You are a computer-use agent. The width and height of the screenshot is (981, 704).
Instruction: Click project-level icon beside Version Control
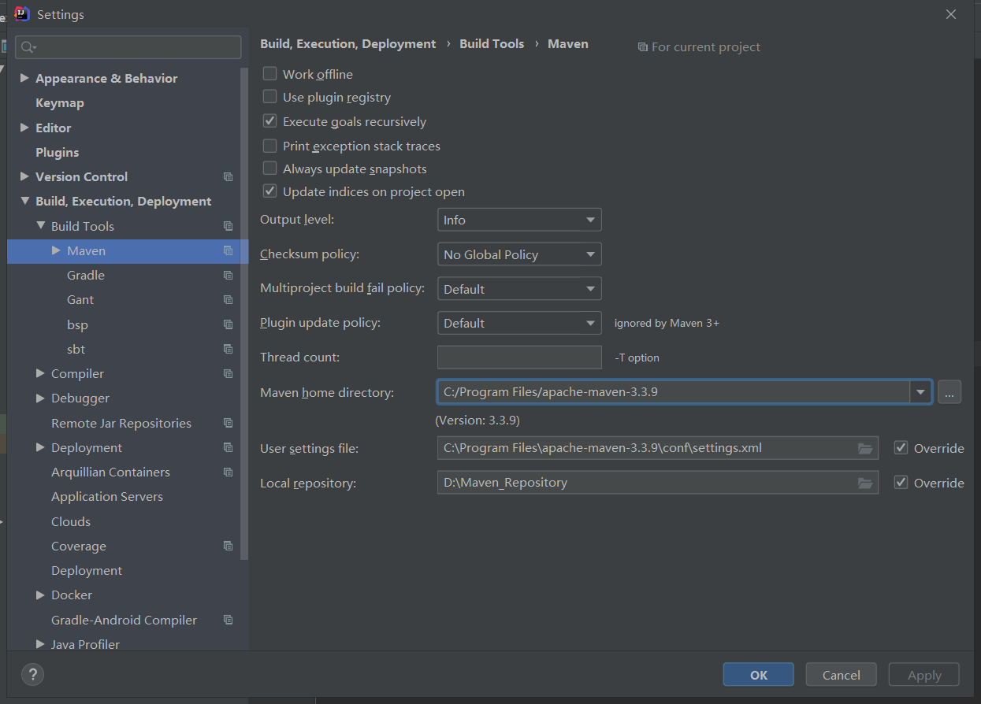click(228, 176)
